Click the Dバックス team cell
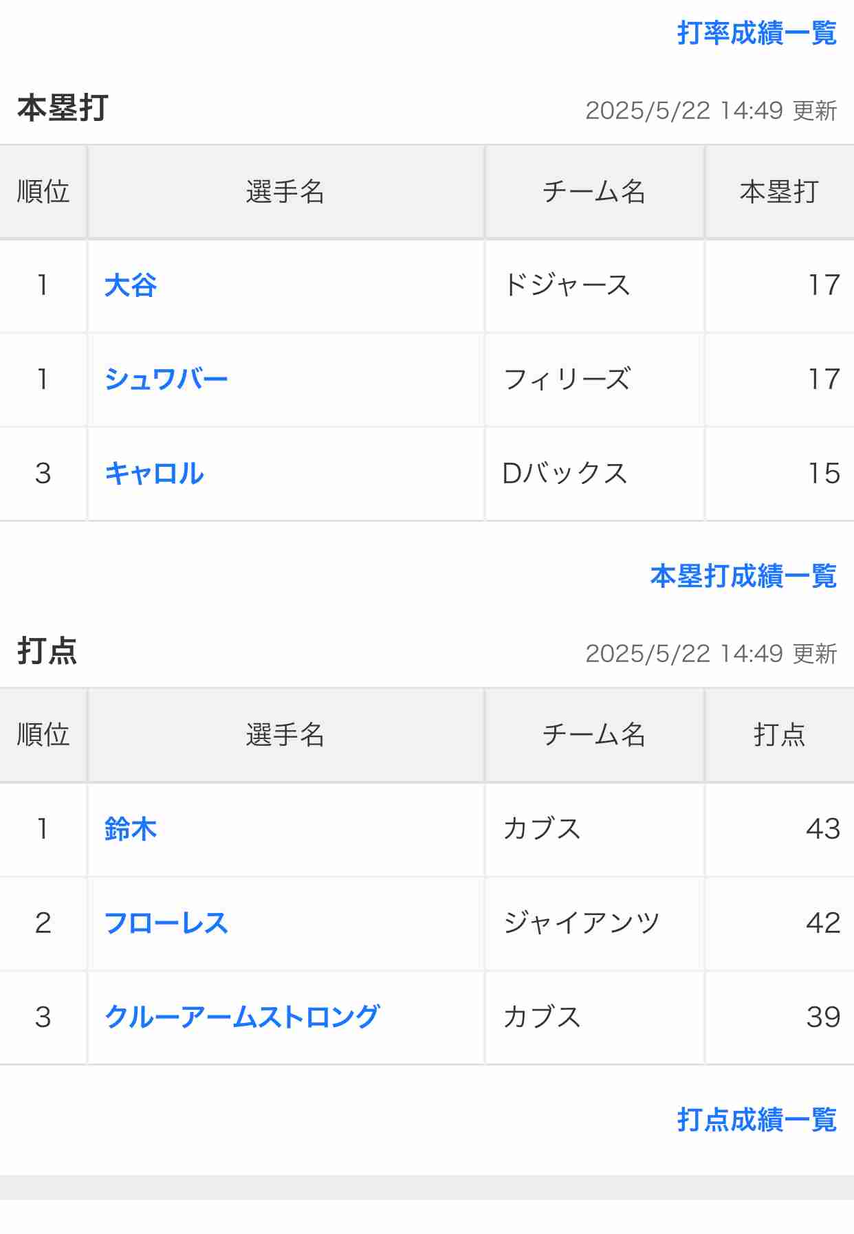The height and width of the screenshot is (1234, 854). pyautogui.click(x=594, y=473)
